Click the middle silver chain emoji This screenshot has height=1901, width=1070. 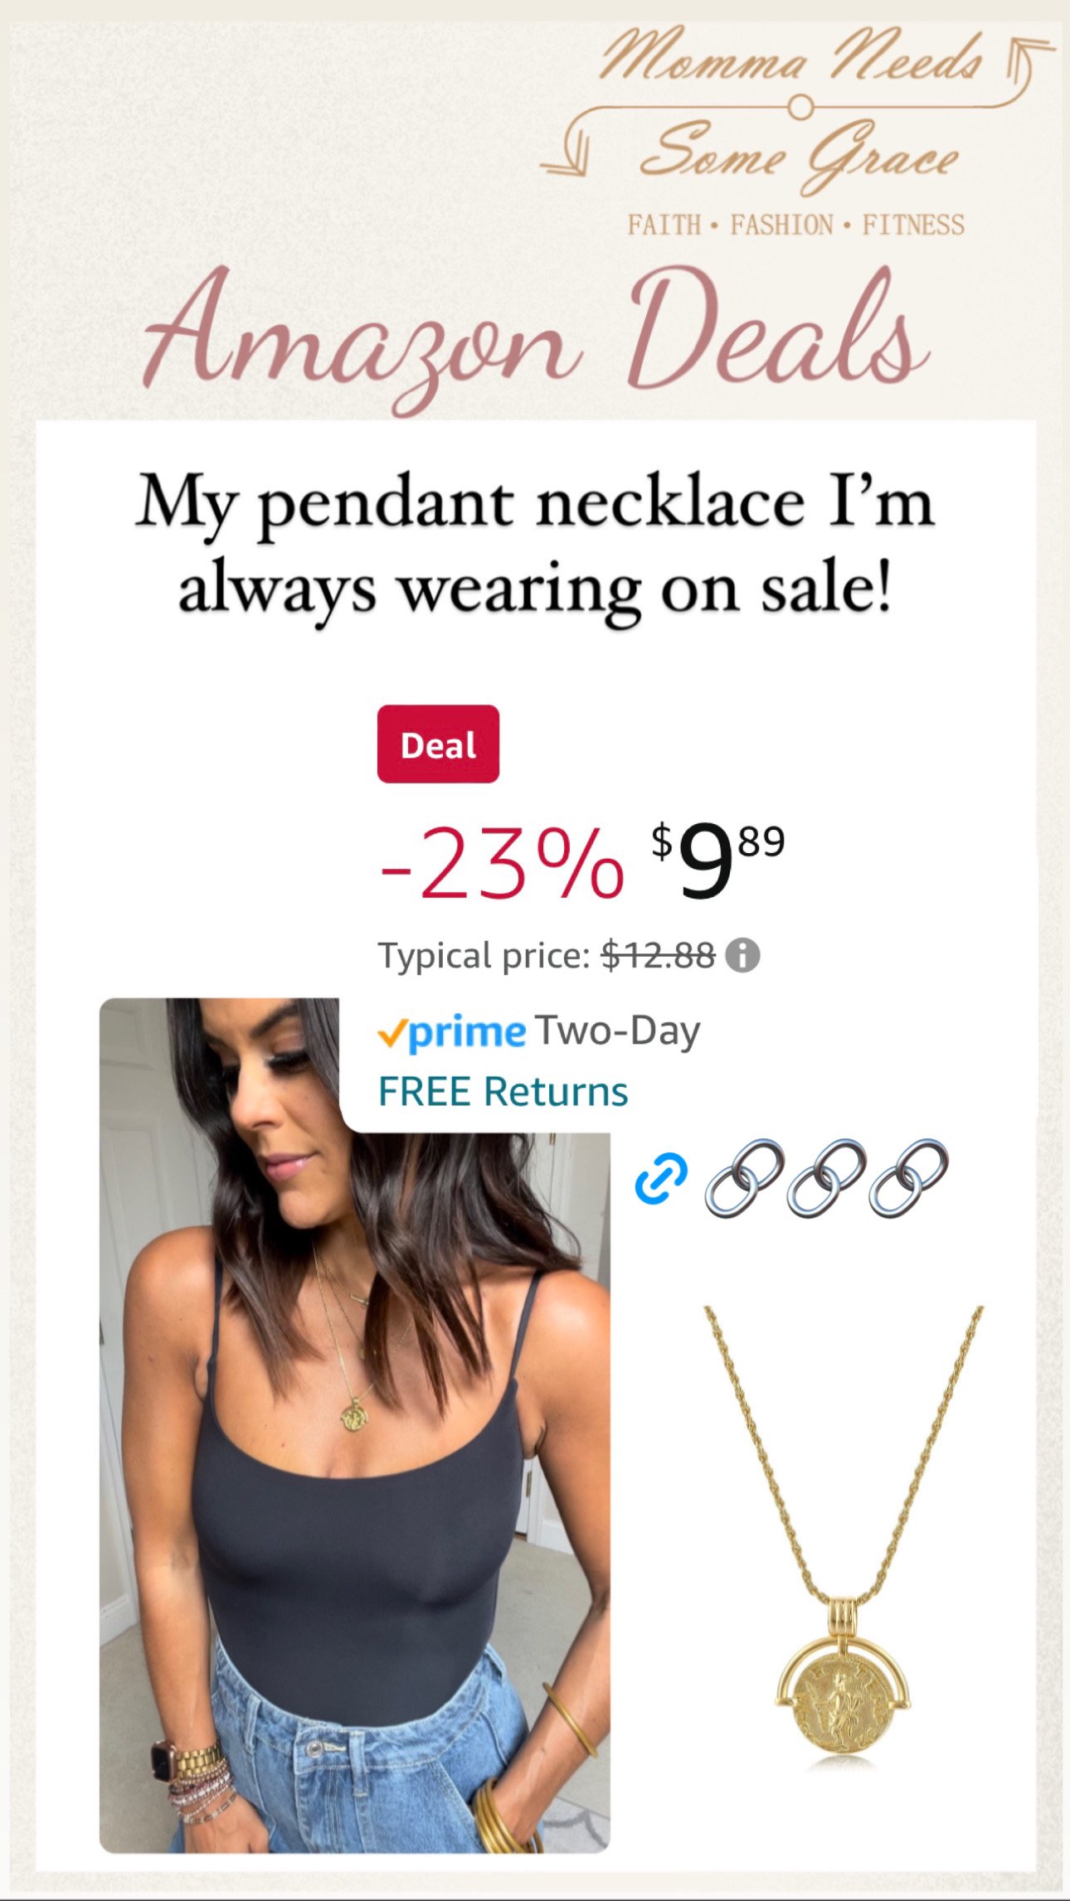click(826, 1178)
